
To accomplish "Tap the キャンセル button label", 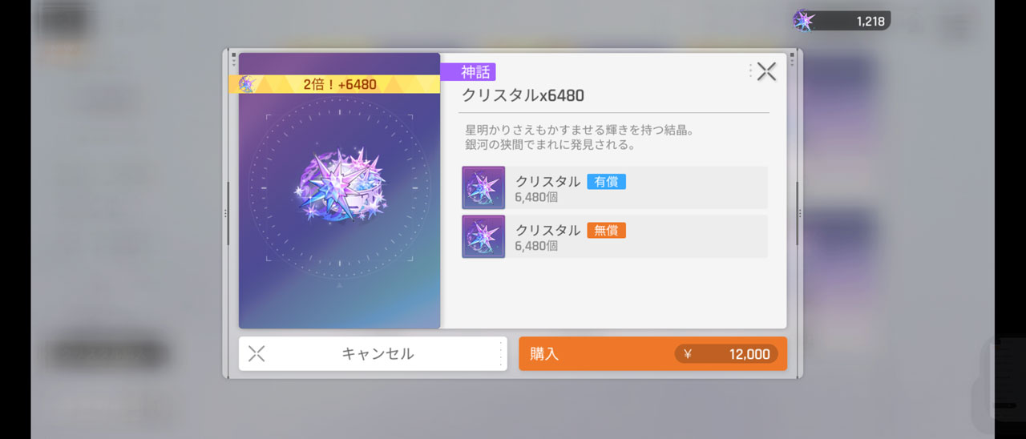I will tap(378, 353).
